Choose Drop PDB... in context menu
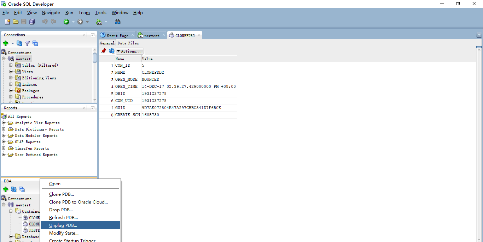The height and width of the screenshot is (242, 483). pos(80,210)
